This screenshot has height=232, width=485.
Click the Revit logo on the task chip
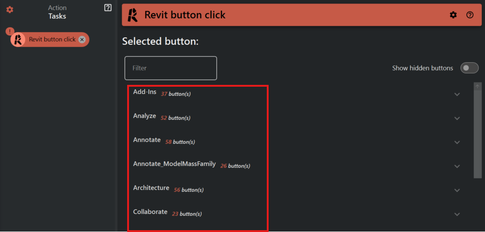pos(18,40)
